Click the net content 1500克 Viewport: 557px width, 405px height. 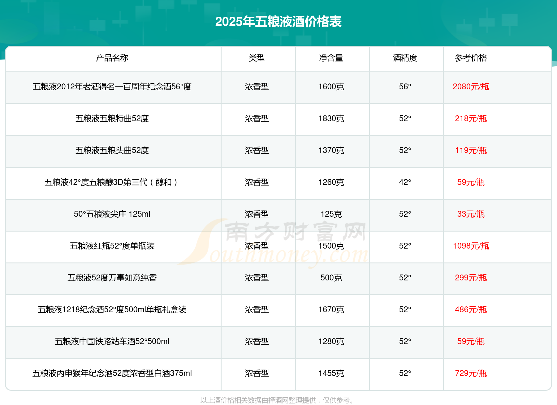point(331,246)
